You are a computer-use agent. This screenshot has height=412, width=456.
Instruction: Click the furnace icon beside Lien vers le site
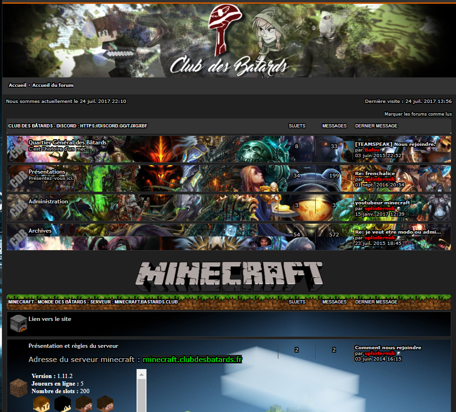18,323
